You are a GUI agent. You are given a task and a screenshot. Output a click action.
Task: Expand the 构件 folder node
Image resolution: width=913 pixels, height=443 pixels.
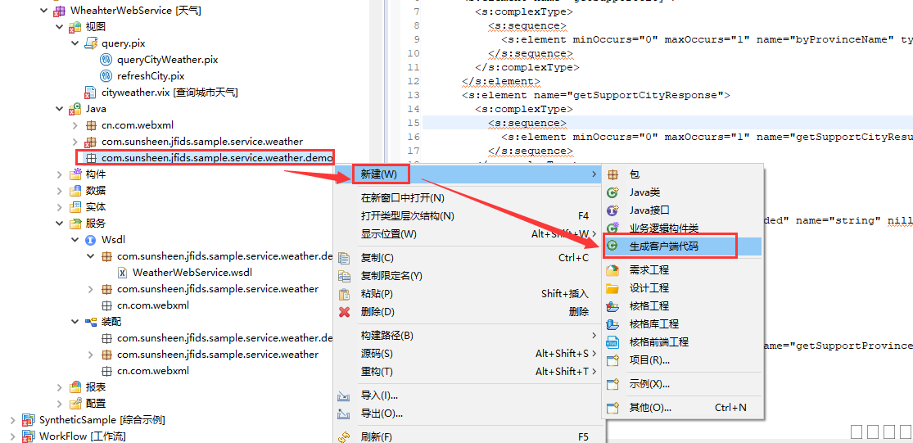point(60,174)
